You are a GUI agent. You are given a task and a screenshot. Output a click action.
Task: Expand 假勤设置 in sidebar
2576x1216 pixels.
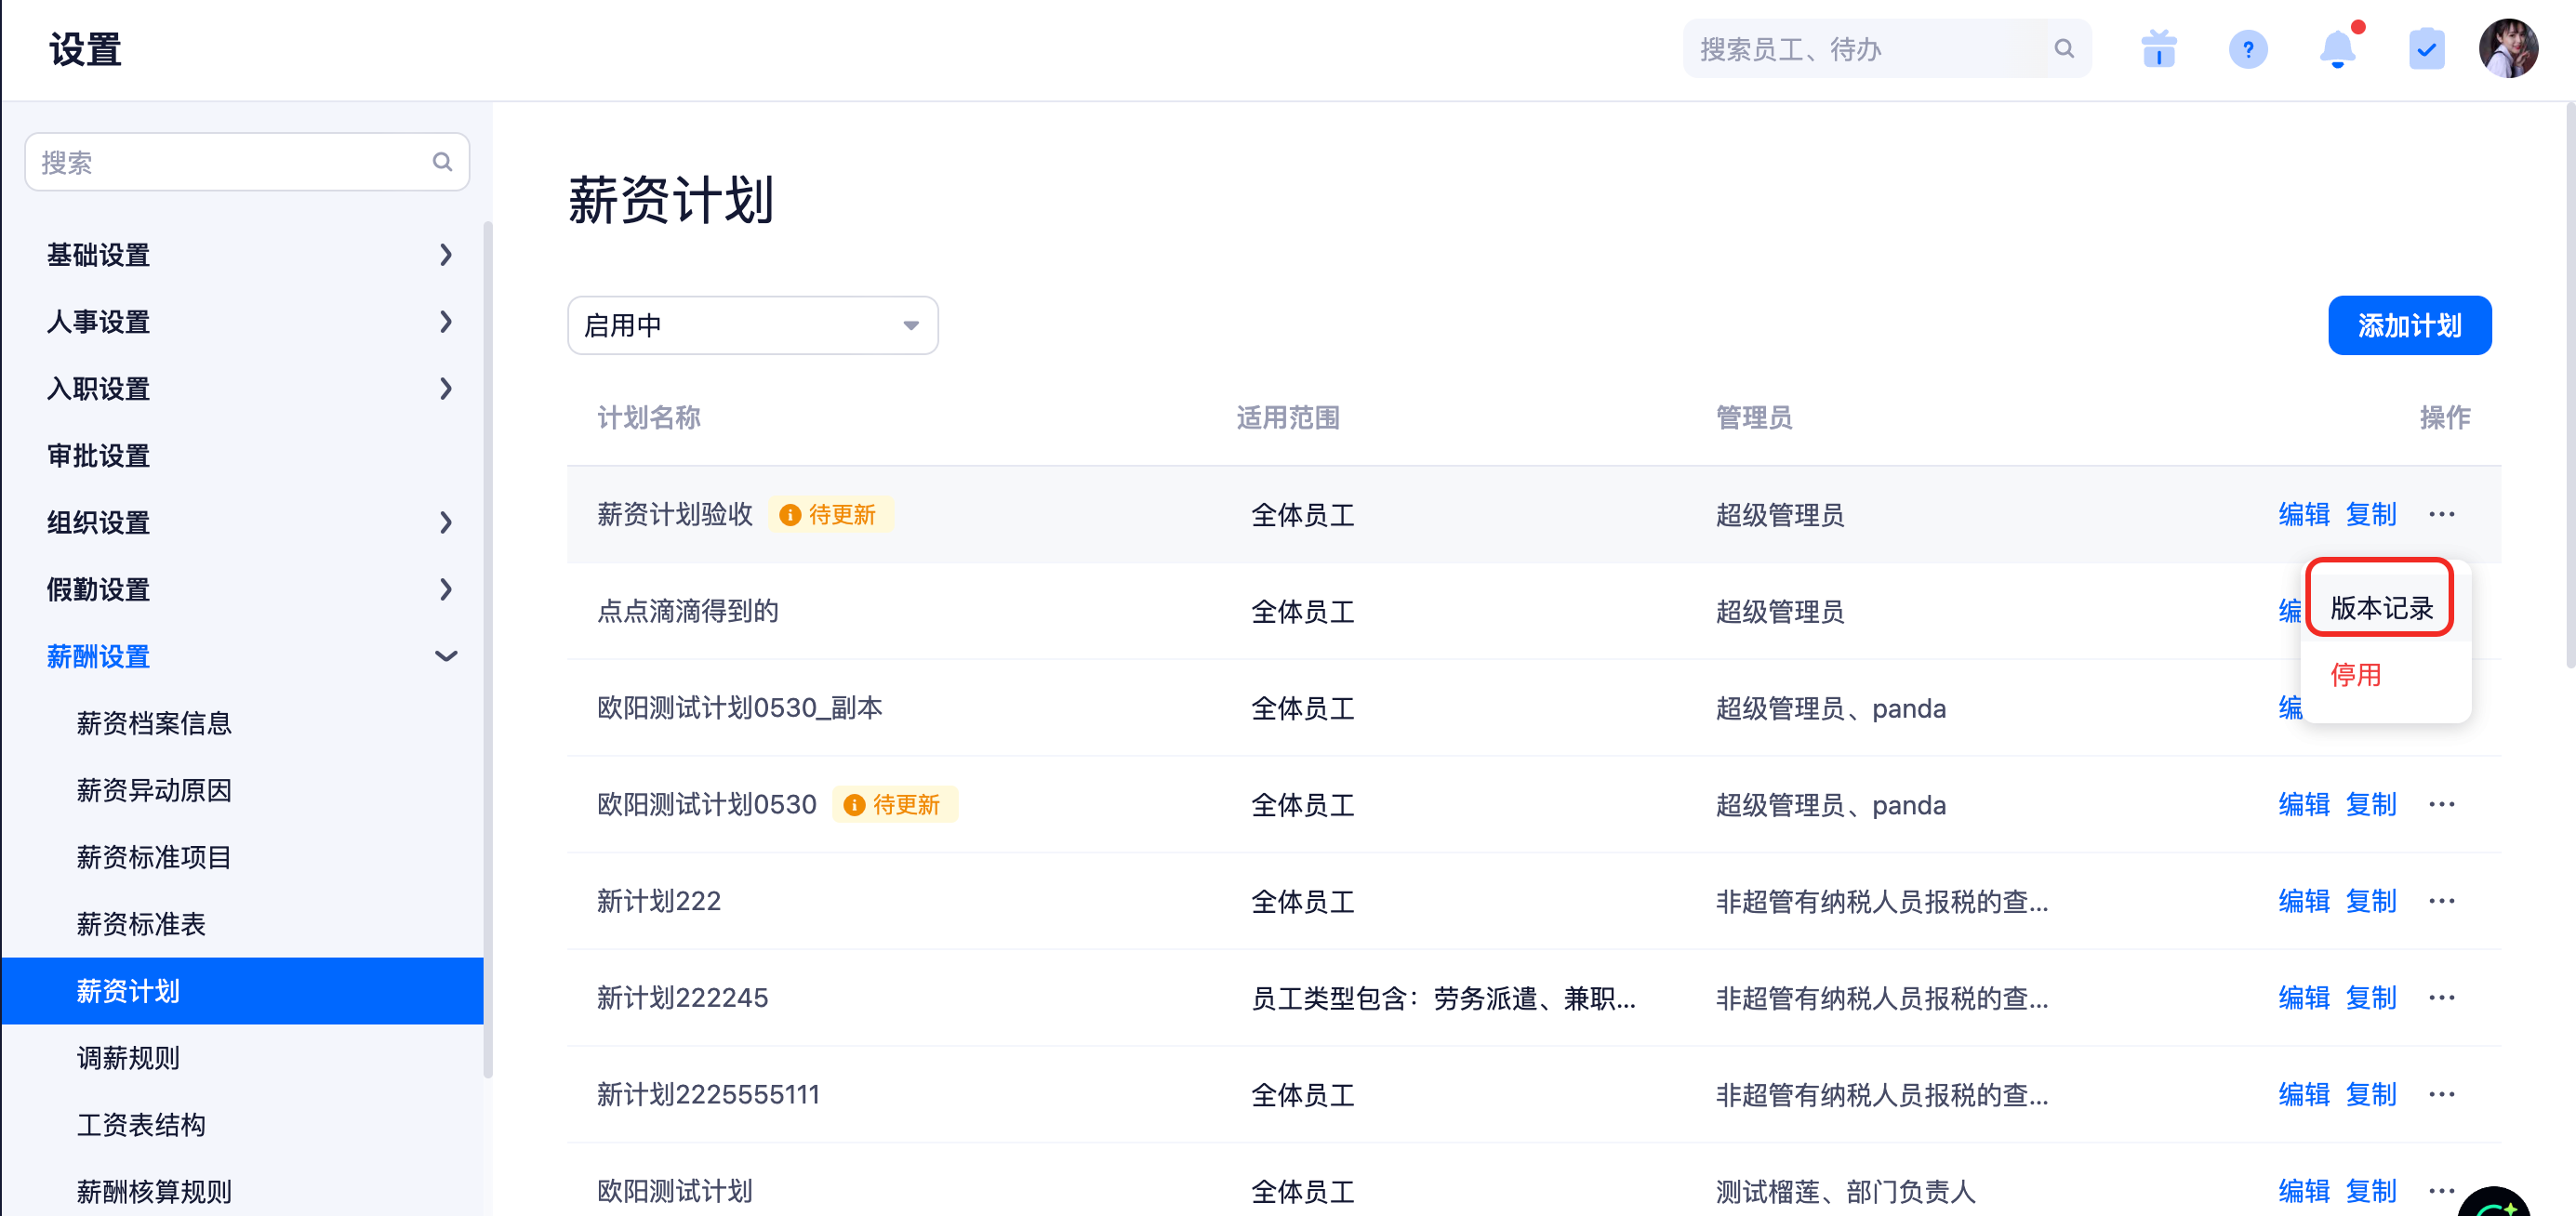[246, 589]
